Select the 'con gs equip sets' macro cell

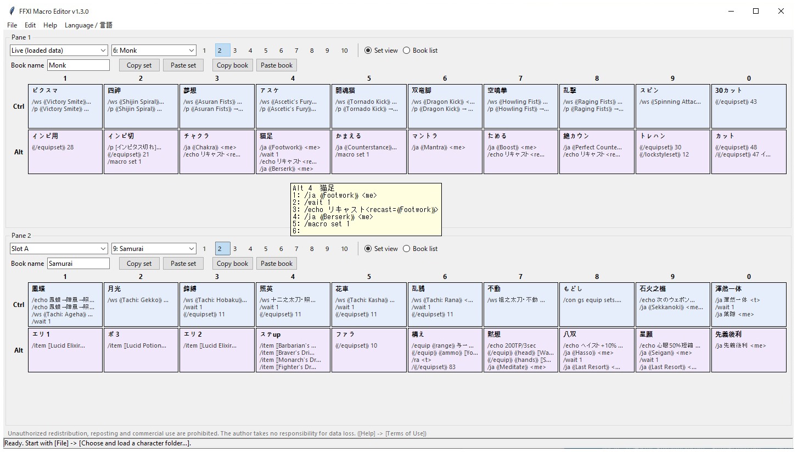pyautogui.click(x=597, y=305)
